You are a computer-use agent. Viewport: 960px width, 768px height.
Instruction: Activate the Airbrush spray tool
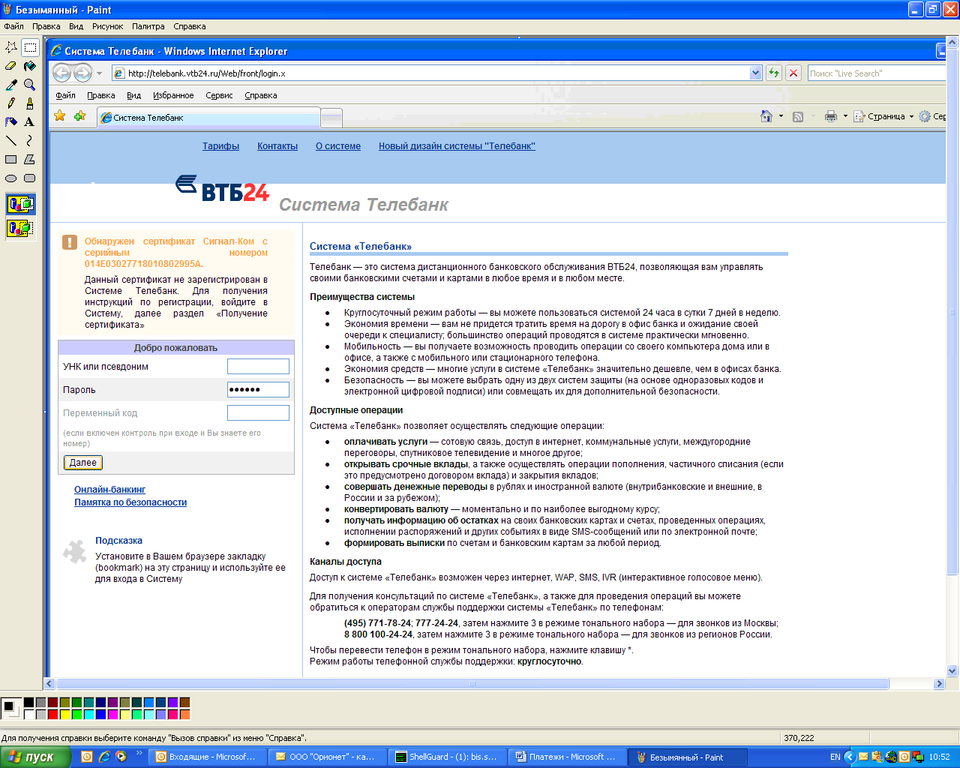pos(11,121)
